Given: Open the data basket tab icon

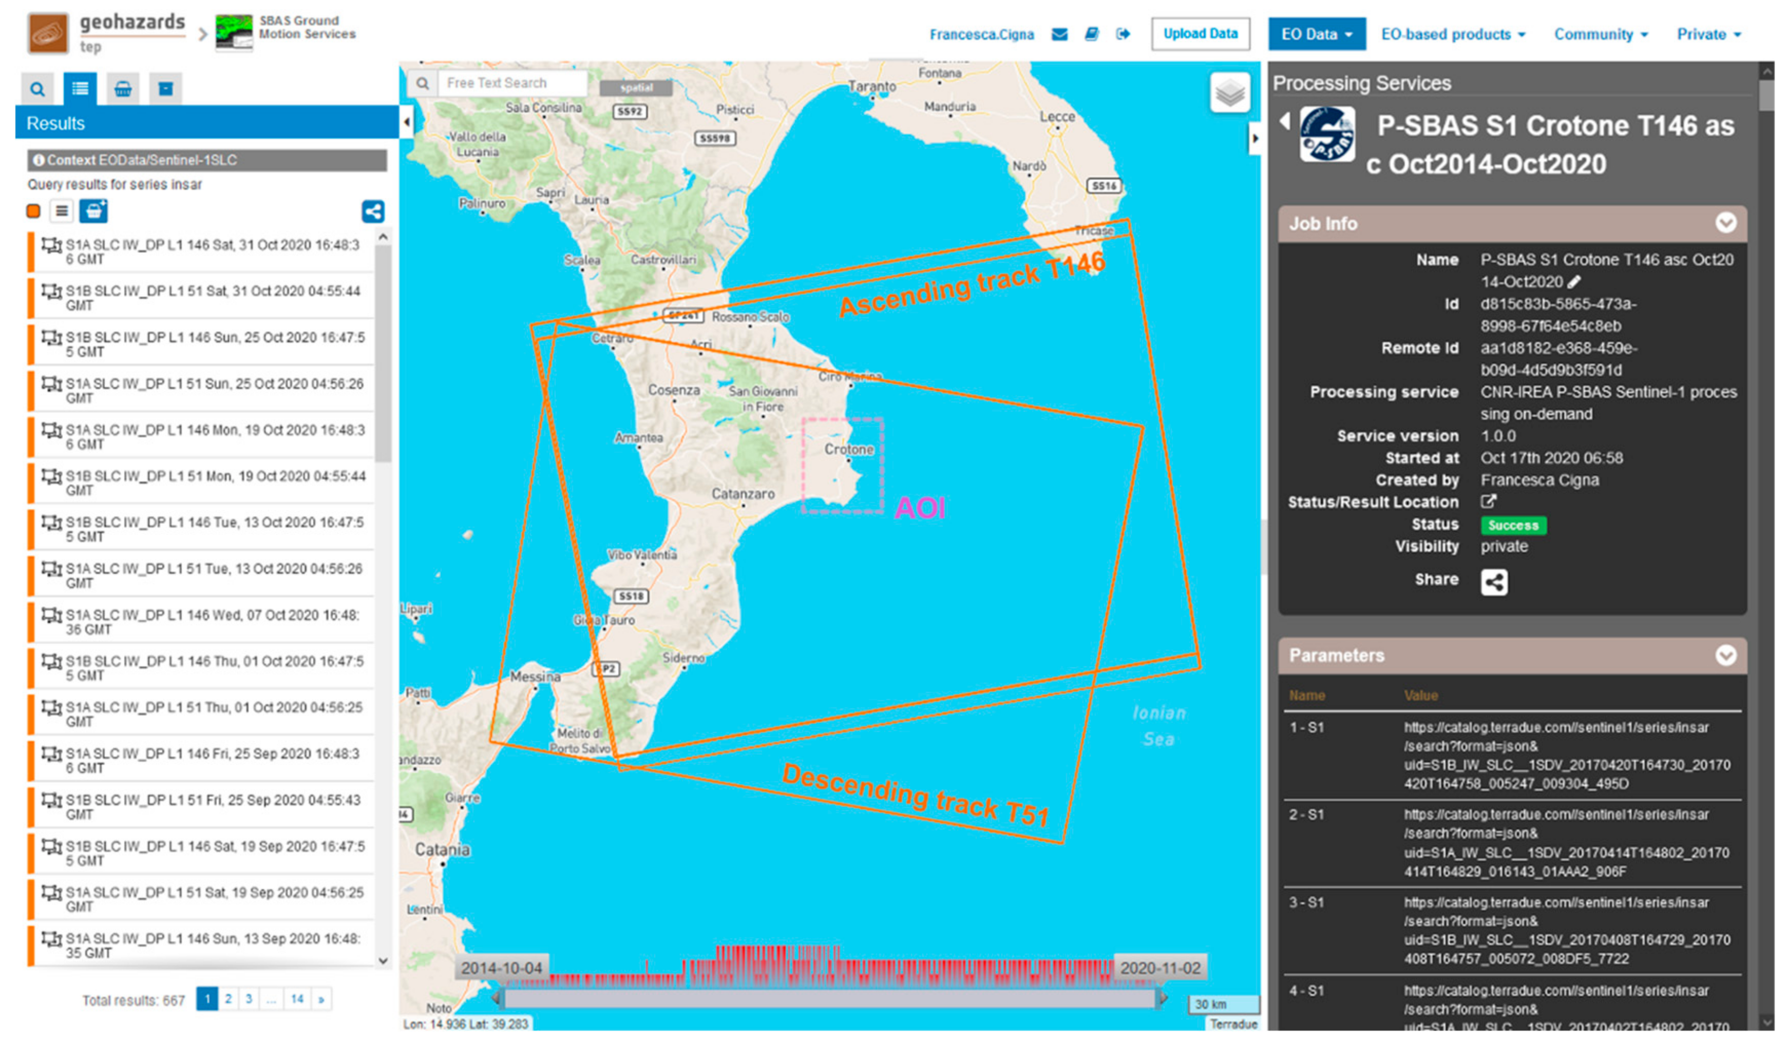Looking at the screenshot, I should coord(123,89).
